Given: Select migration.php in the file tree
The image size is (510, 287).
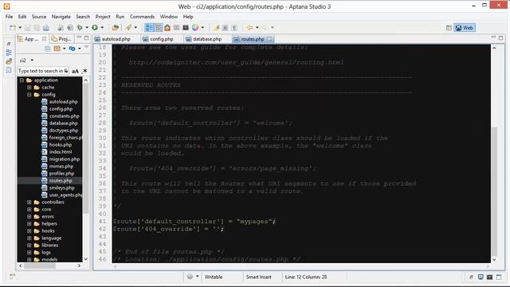Looking at the screenshot, I should click(65, 159).
